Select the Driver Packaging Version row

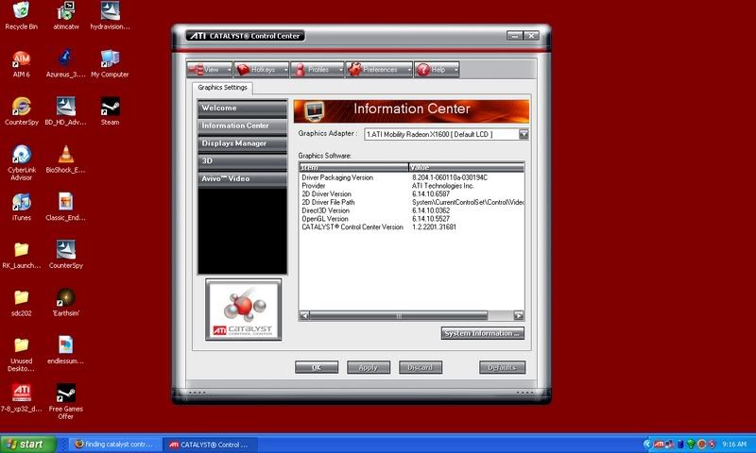pos(411,177)
